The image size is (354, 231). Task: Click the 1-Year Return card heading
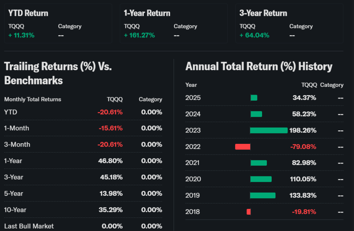(x=147, y=13)
